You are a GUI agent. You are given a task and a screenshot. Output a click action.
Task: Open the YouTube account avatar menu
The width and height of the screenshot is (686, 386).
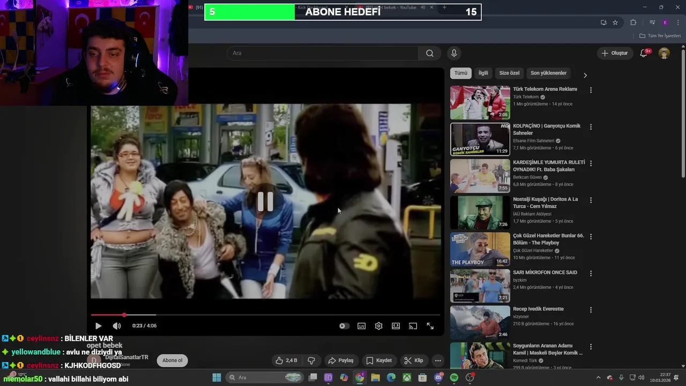664,53
